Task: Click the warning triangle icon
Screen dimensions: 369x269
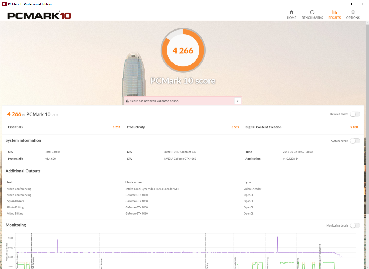Action: click(127, 101)
